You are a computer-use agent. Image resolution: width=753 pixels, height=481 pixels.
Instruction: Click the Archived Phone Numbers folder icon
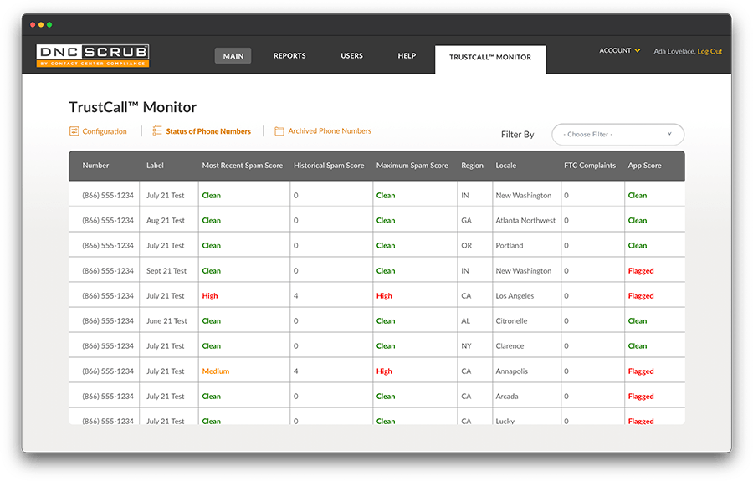279,131
